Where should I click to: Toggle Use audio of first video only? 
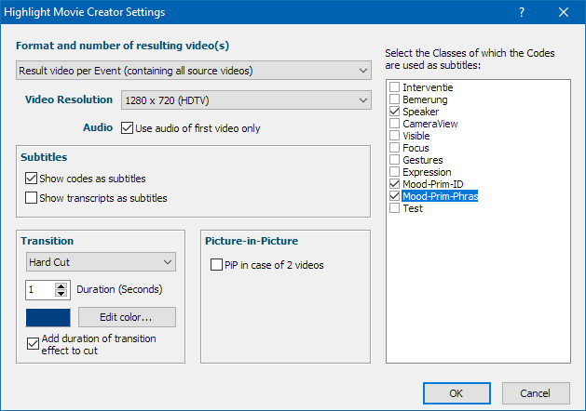(128, 128)
